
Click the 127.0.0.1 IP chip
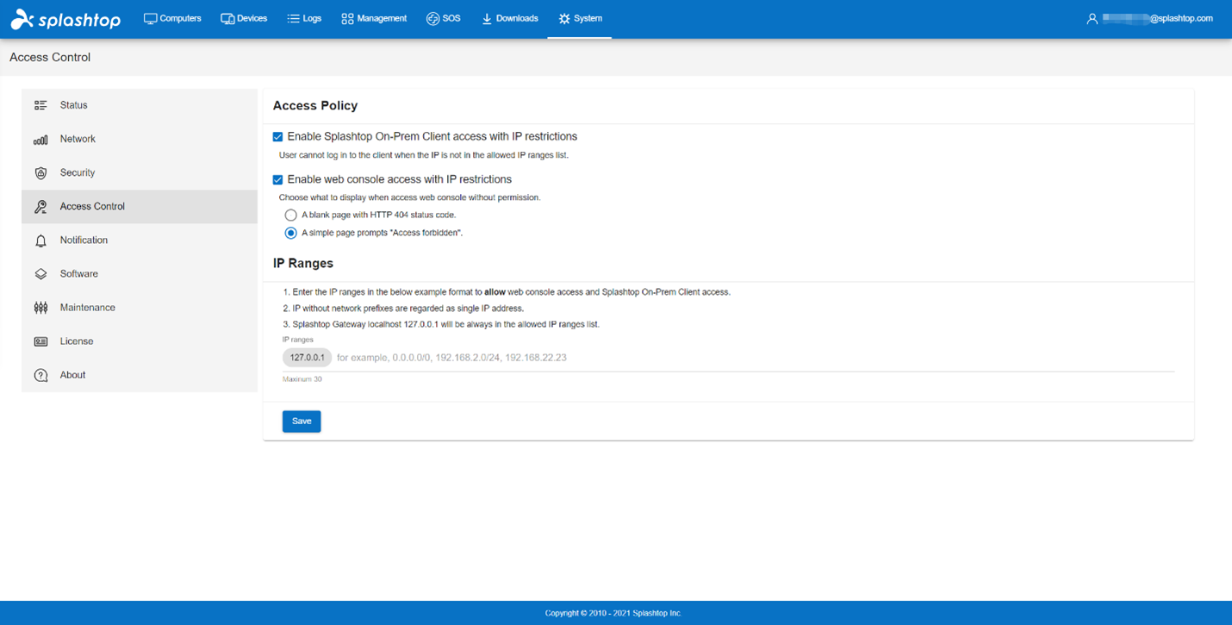pyautogui.click(x=307, y=357)
